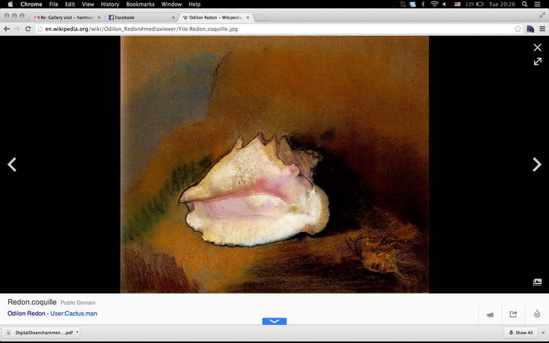Click the share or embed file icon
This screenshot has height=343, width=549.
pos(513,314)
